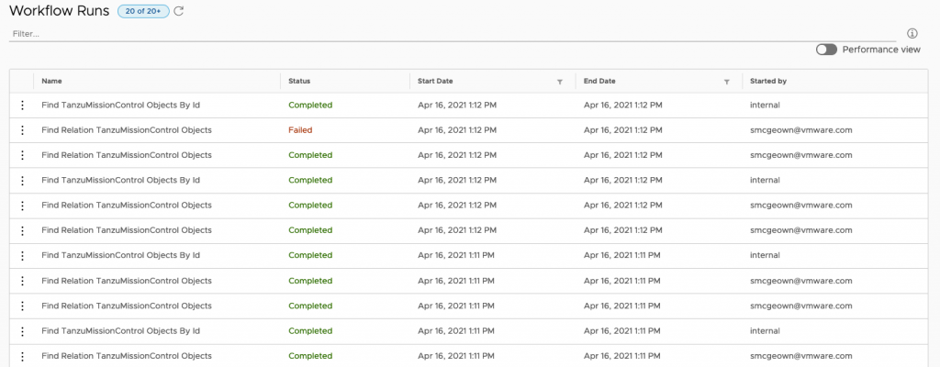940x367 pixels.
Task: Open actions menu for the Failed workflow run
Action: pyautogui.click(x=21, y=130)
